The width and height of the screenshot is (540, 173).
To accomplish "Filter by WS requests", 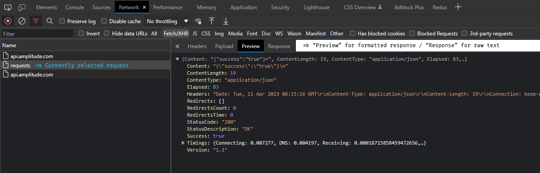I will tap(279, 34).
